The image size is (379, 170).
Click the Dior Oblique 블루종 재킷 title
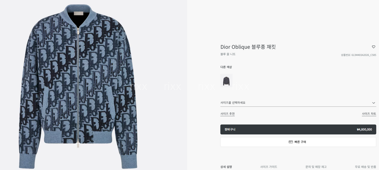click(248, 47)
